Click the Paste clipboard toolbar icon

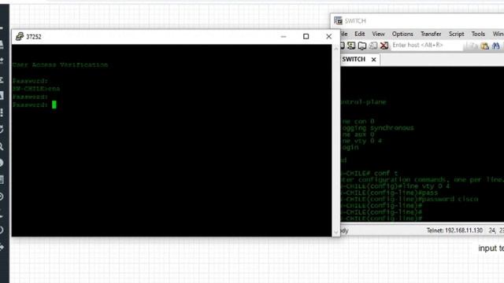[x=485, y=46]
